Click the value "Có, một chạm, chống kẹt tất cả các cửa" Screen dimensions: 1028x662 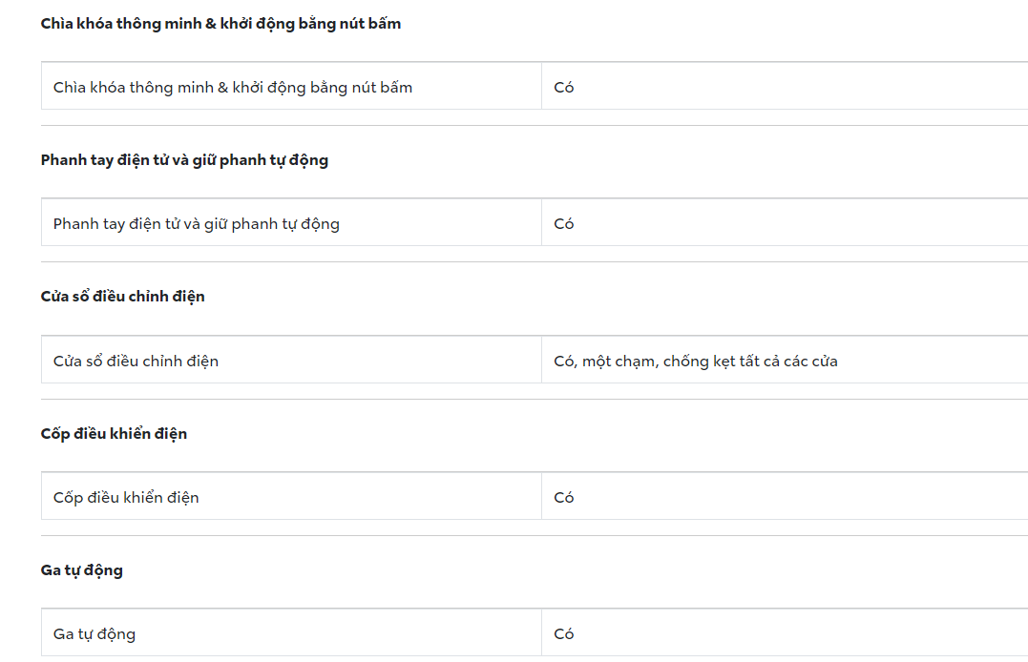(x=696, y=362)
